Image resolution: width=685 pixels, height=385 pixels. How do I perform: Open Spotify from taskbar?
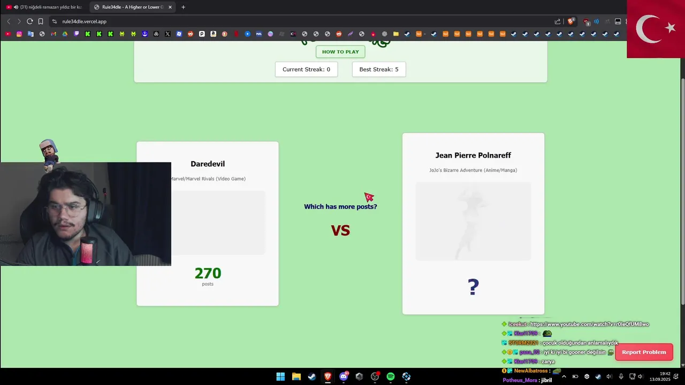point(391,376)
